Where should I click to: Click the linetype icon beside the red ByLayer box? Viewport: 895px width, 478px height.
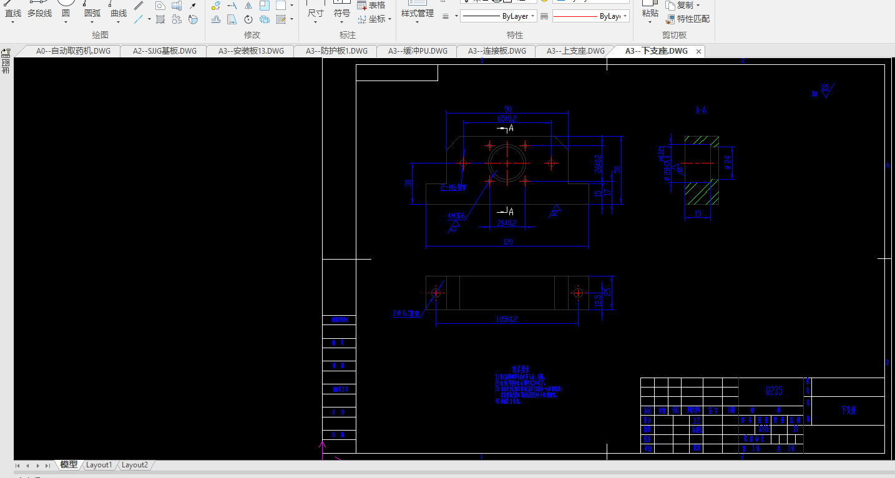coord(544,16)
